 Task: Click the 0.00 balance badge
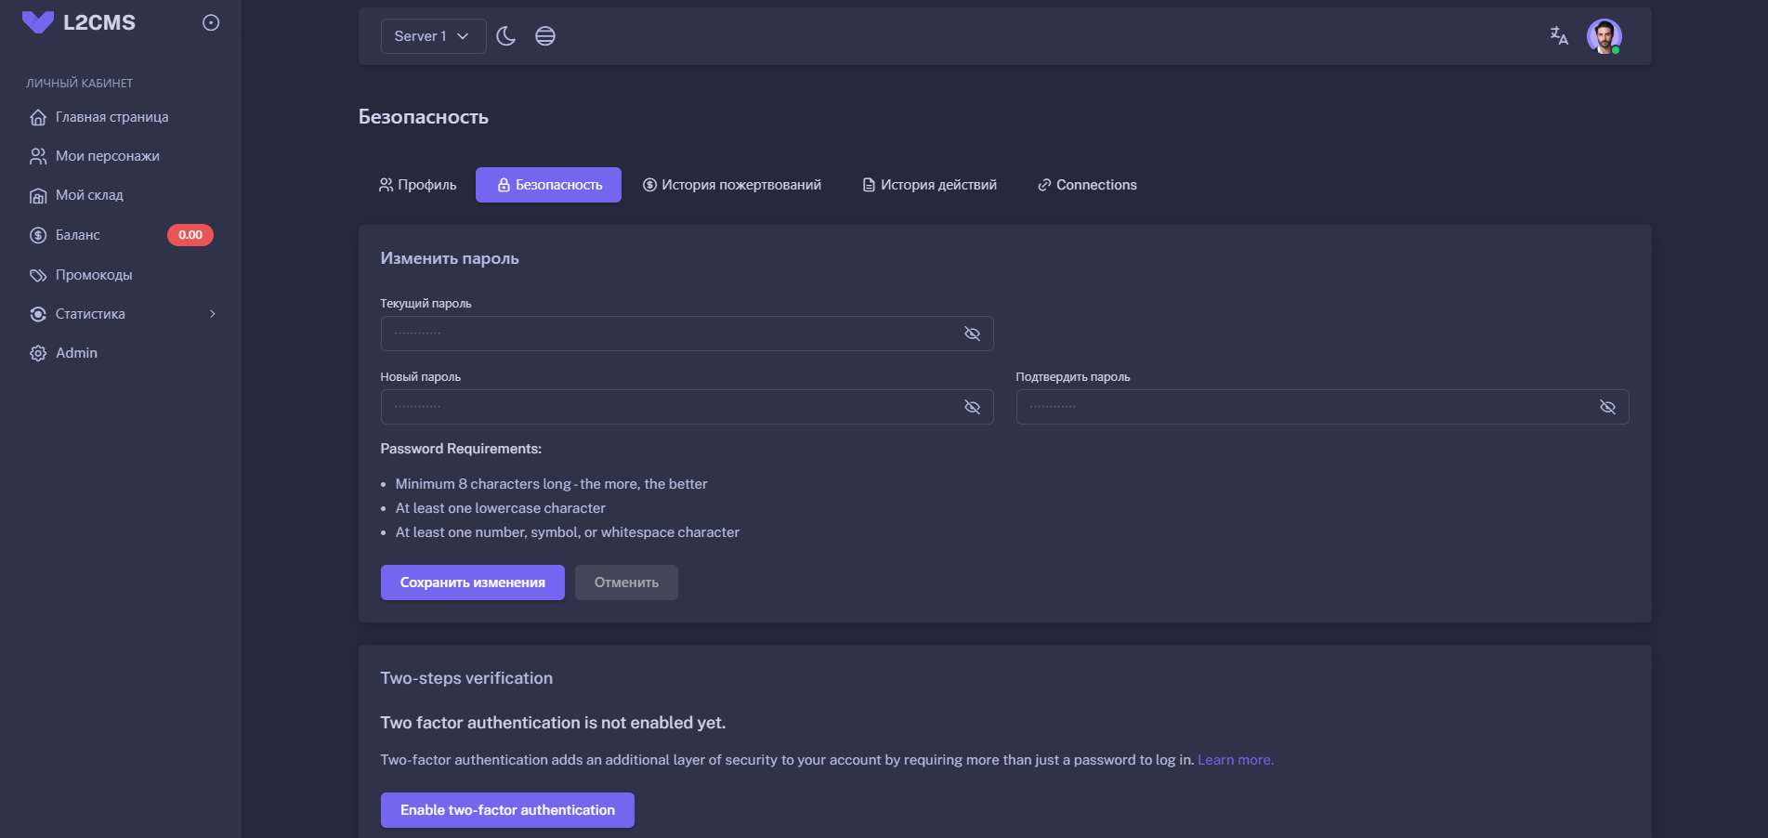[190, 235]
